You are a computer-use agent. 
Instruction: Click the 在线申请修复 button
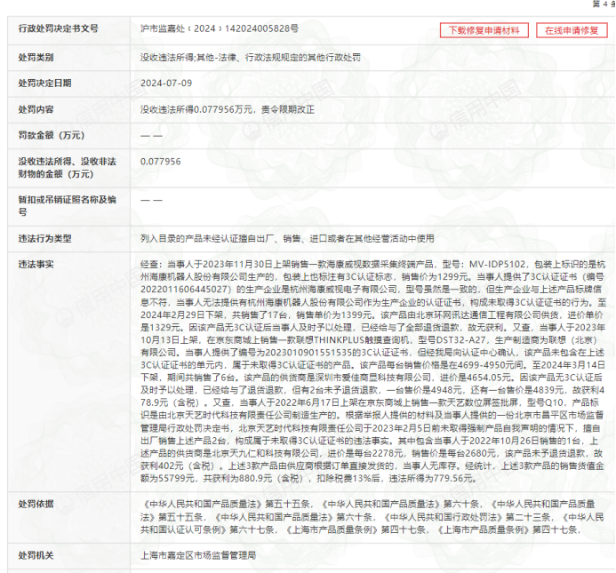(572, 30)
